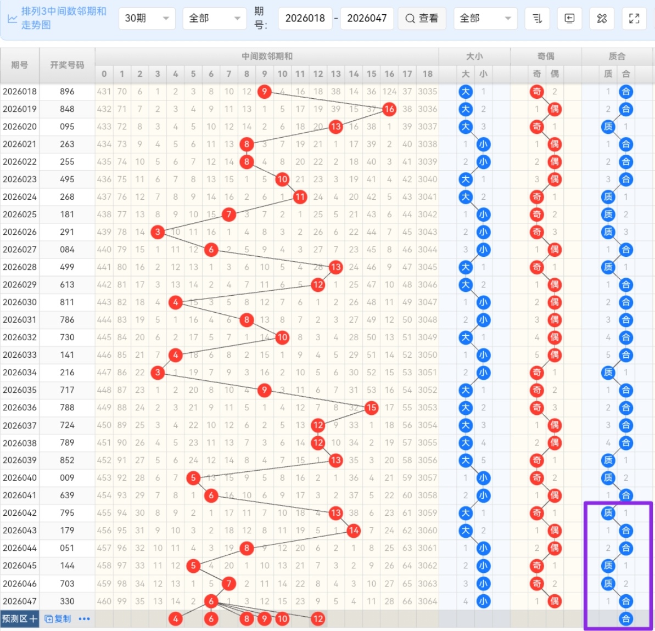The height and width of the screenshot is (631, 655).
Task: Open the 30期 period count dropdown
Action: point(147,19)
